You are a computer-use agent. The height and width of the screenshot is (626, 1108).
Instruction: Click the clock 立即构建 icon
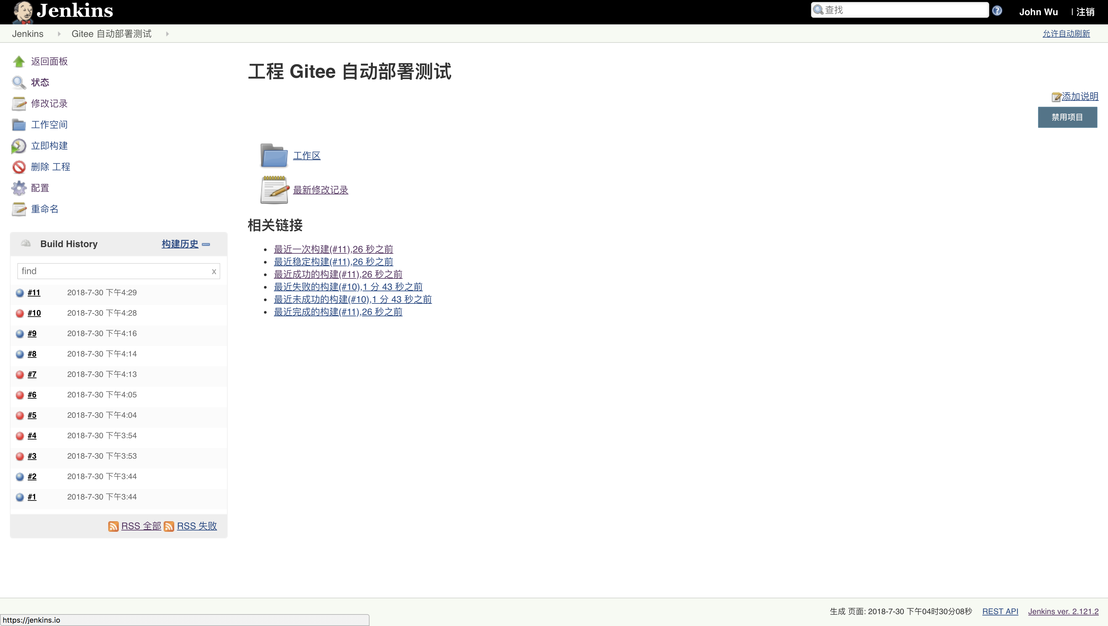click(x=19, y=146)
